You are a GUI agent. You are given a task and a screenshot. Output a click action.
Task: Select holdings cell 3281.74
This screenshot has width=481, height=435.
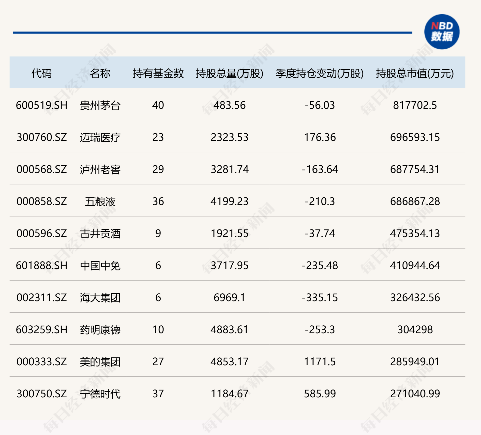coord(229,169)
